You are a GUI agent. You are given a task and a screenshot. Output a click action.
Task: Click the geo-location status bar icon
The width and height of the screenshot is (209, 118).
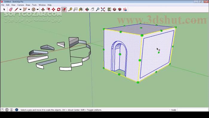[2, 110]
